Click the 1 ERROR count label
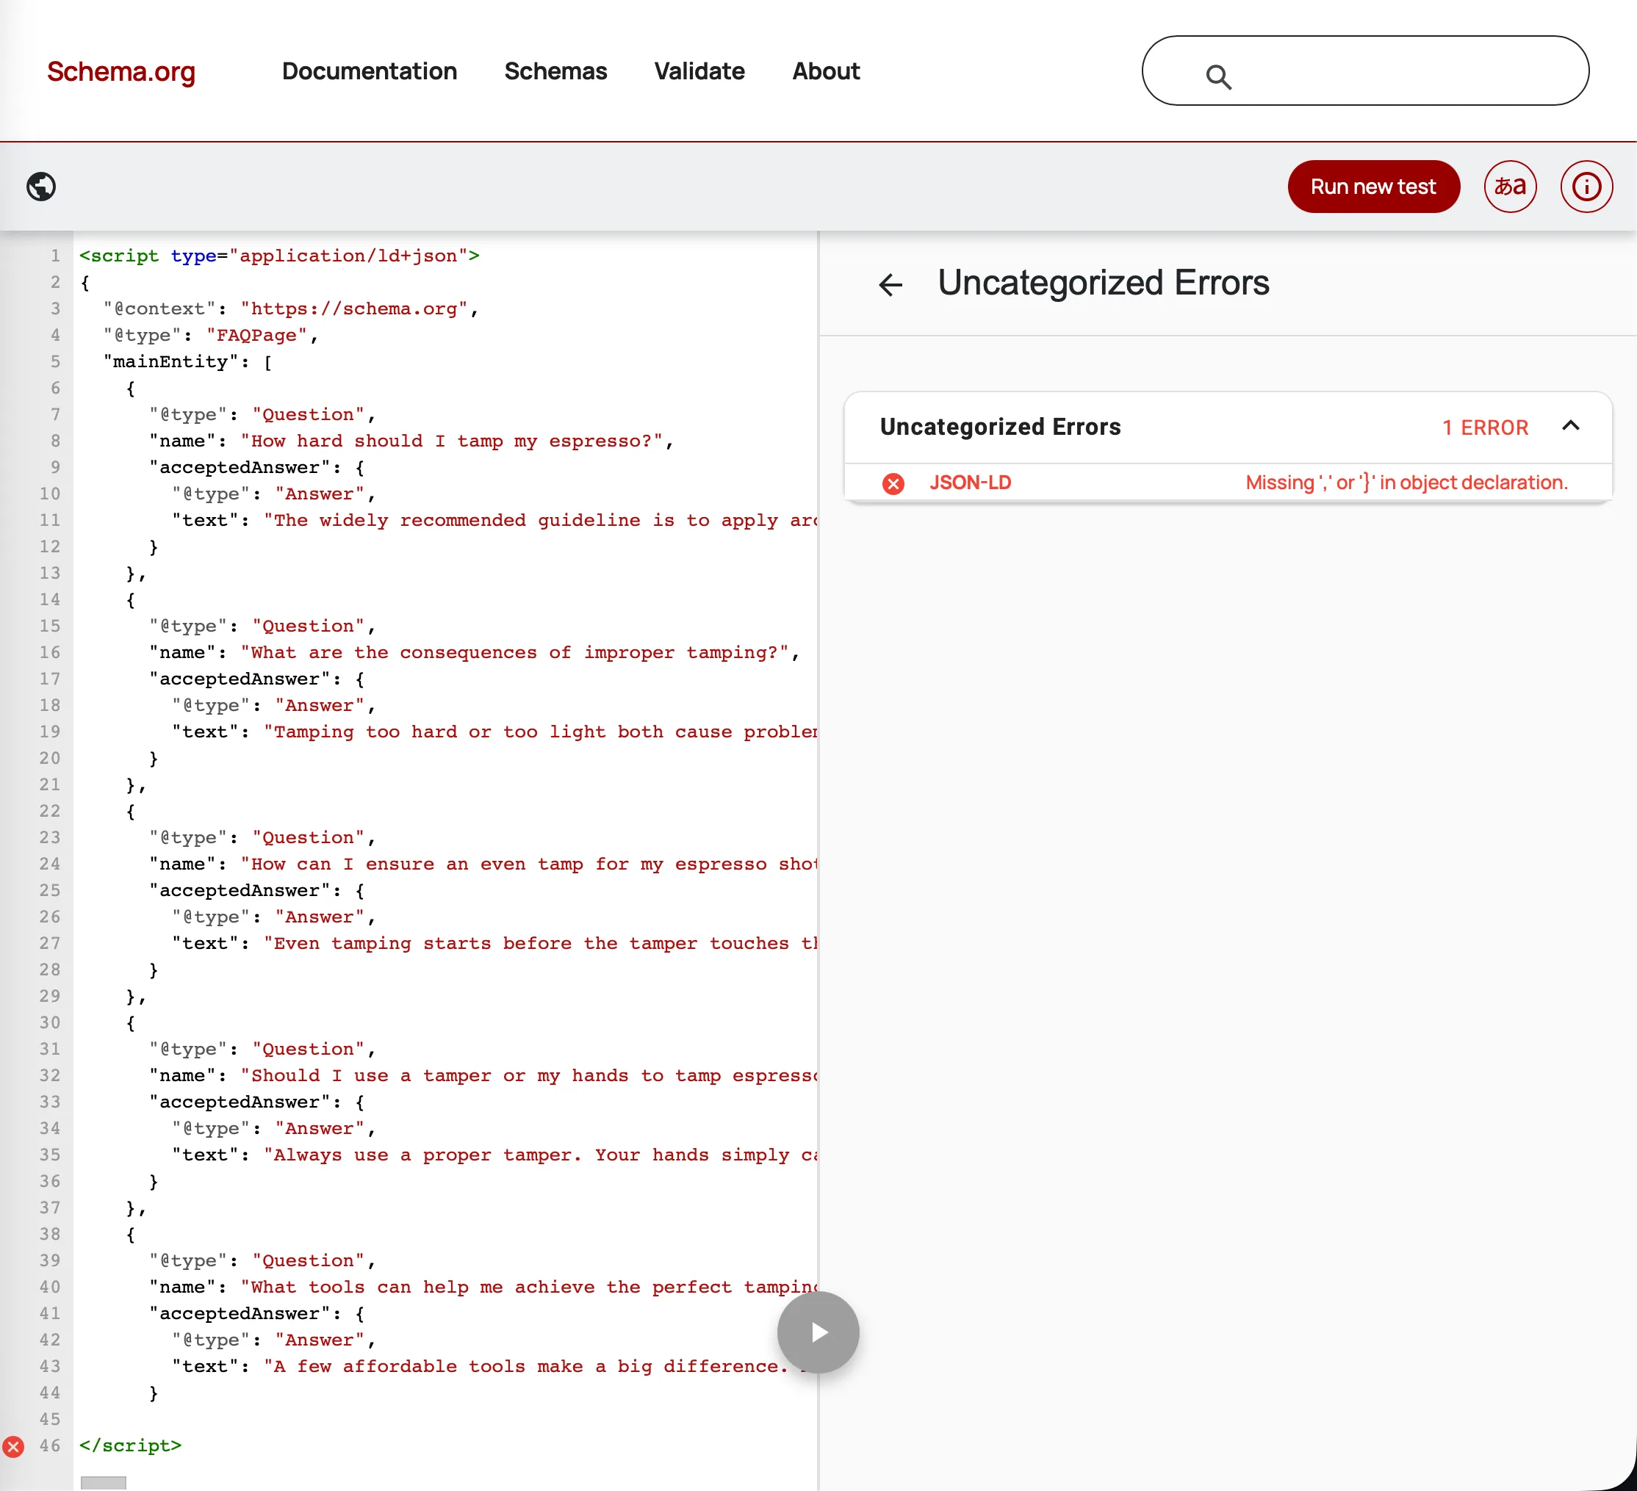 1485,427
